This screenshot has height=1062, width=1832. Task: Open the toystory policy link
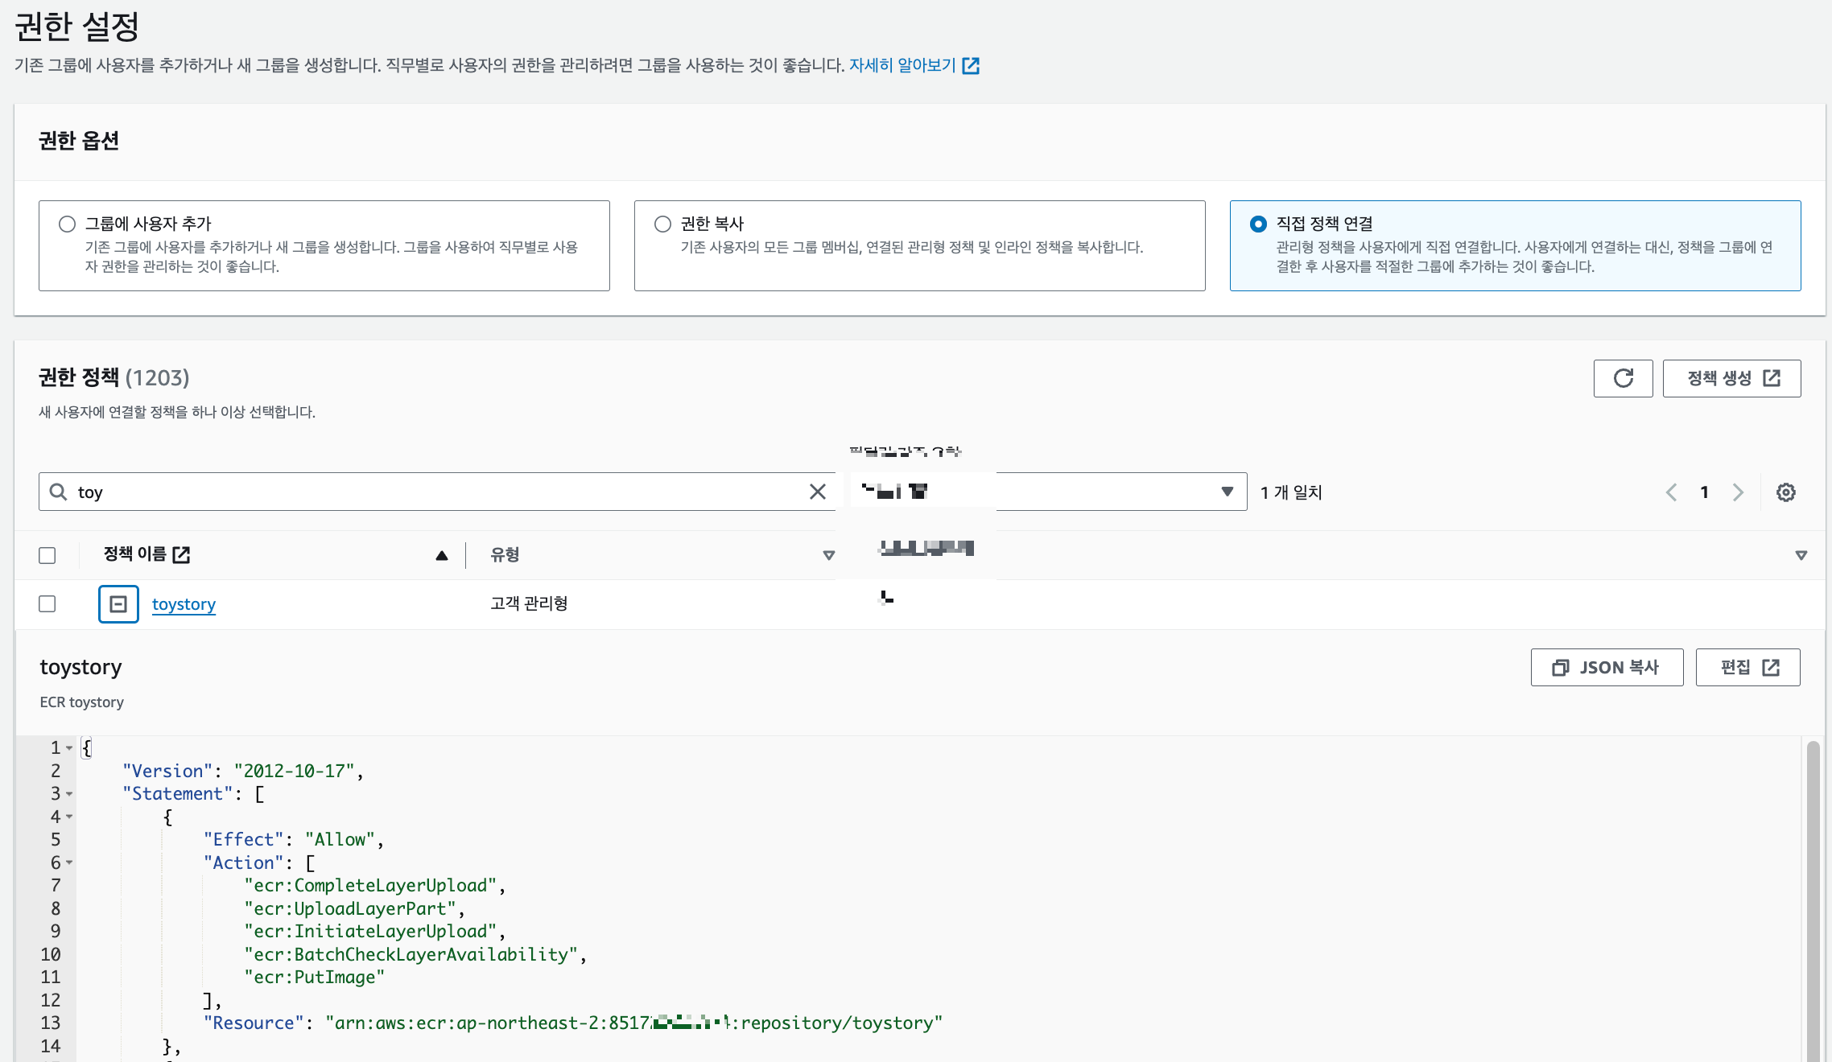(184, 604)
